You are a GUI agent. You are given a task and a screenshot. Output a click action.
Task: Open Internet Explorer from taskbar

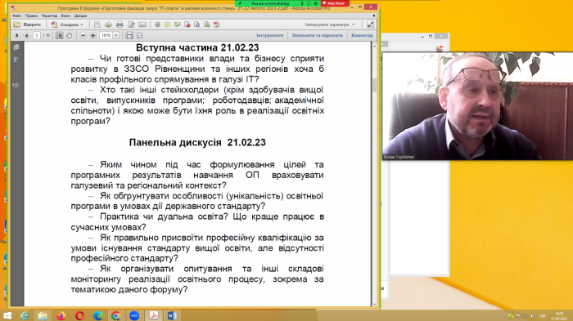(x=24, y=315)
